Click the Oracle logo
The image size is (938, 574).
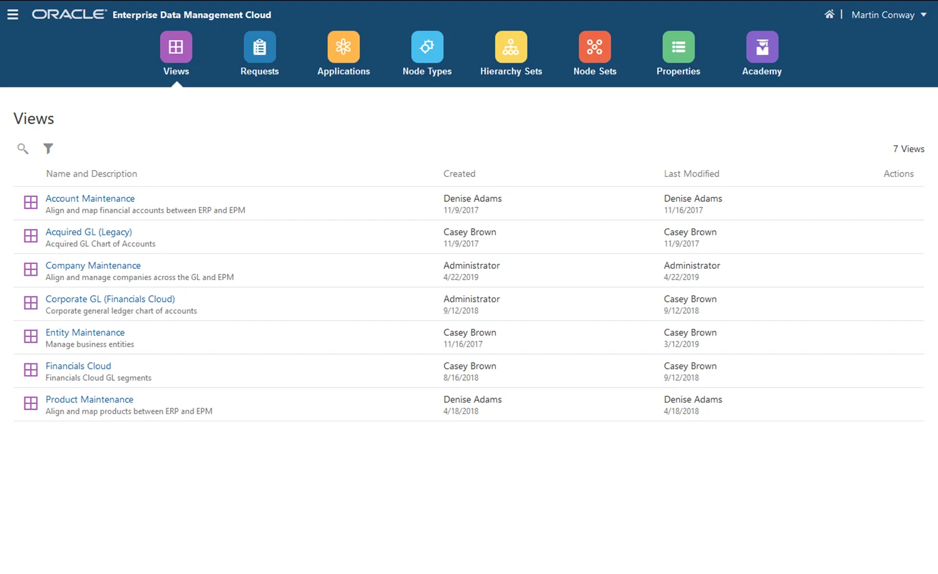tap(69, 14)
